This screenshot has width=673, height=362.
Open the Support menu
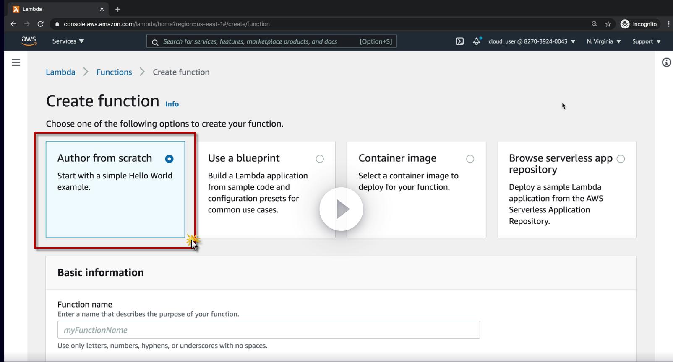tap(646, 41)
